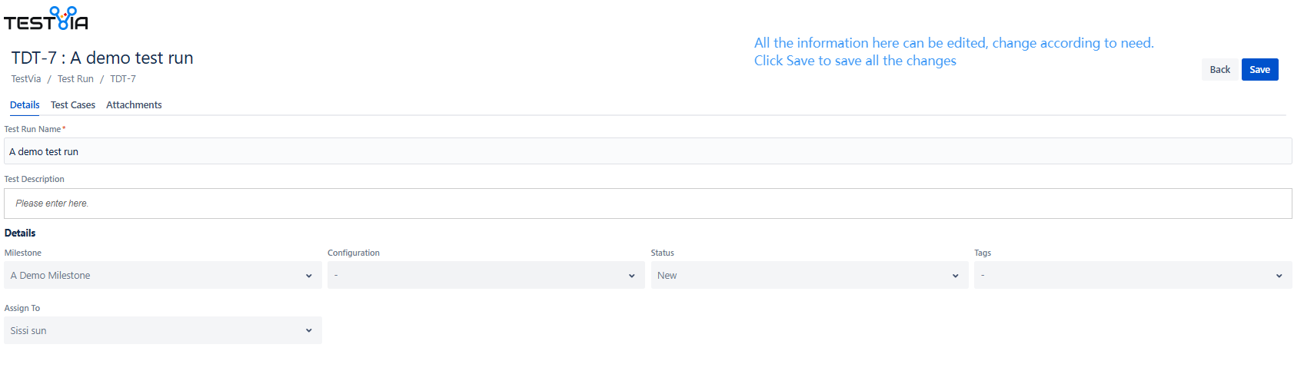Go to the Attachments tab

(x=134, y=105)
